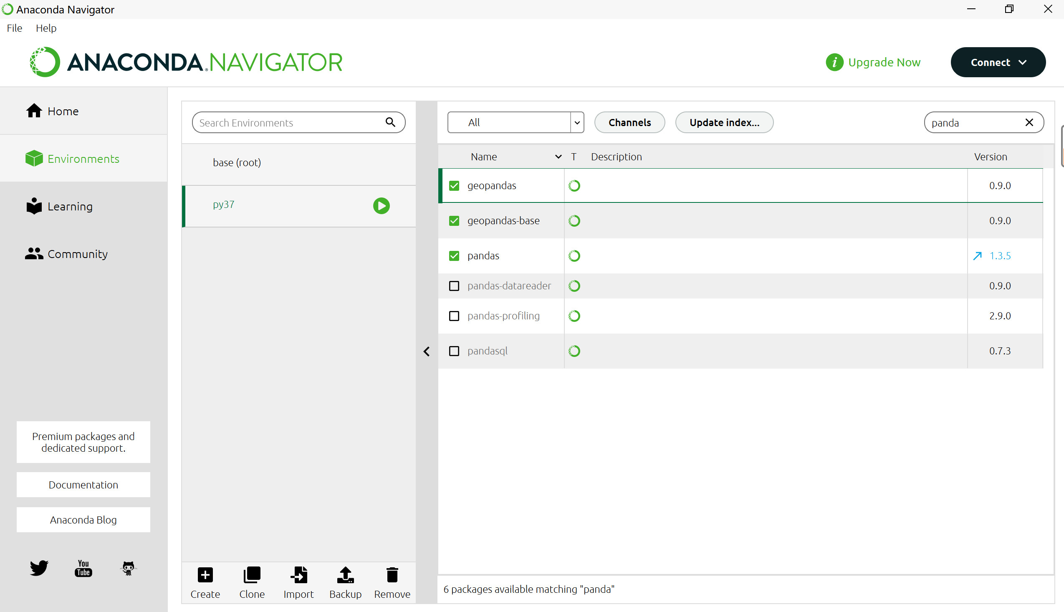The image size is (1064, 612).
Task: Check the pandas-datareader package checkbox
Action: pos(454,286)
